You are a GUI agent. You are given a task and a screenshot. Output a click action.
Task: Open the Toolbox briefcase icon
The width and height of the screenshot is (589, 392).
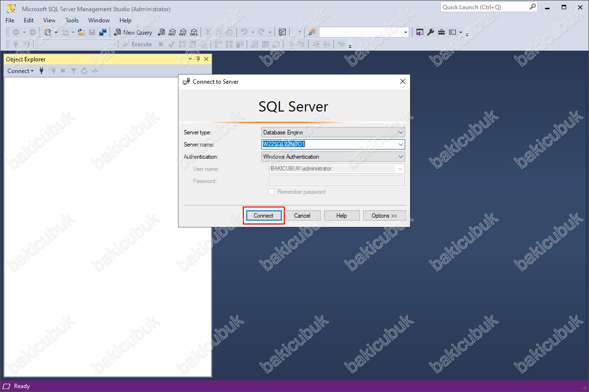click(x=441, y=32)
